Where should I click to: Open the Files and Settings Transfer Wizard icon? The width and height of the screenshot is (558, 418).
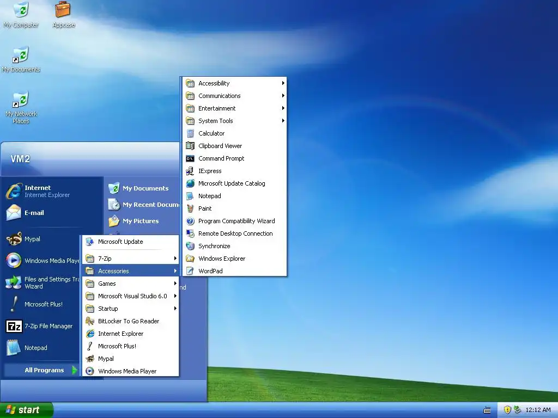pos(14,282)
